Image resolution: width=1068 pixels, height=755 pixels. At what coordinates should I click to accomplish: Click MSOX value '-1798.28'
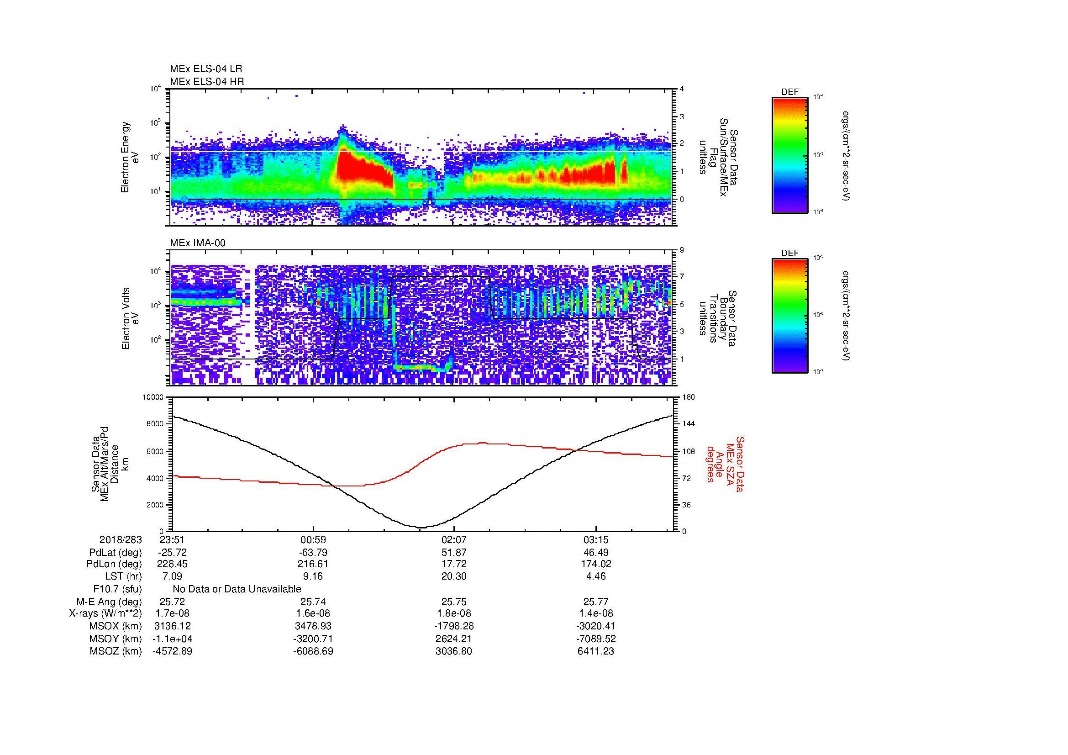point(454,626)
